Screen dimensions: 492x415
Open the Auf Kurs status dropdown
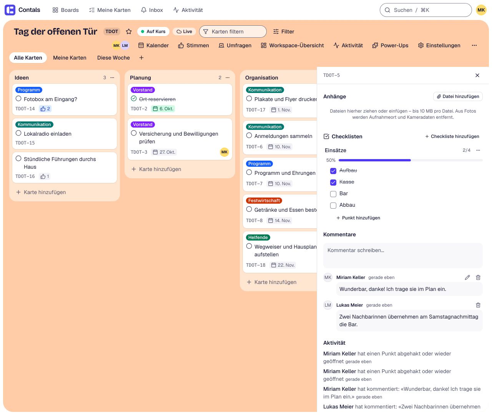click(153, 32)
